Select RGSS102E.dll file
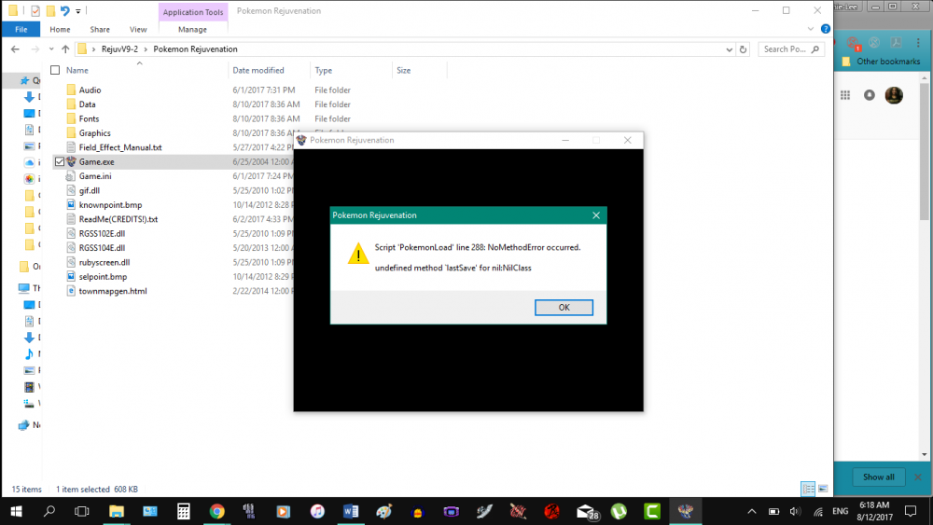This screenshot has width=933, height=525. pos(102,234)
